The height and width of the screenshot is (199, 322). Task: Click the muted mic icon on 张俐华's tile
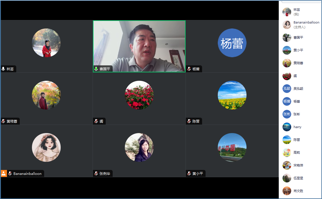[x=96, y=173]
